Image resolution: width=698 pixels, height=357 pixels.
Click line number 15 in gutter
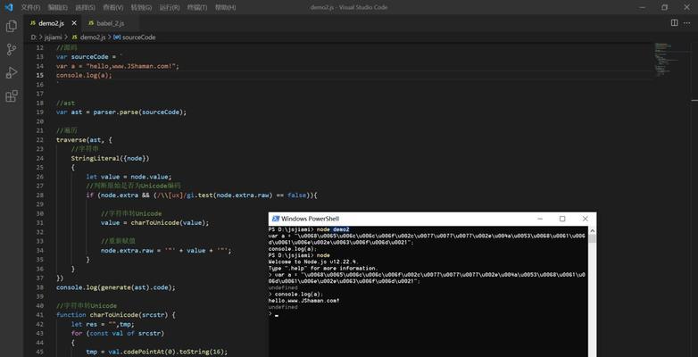point(40,75)
